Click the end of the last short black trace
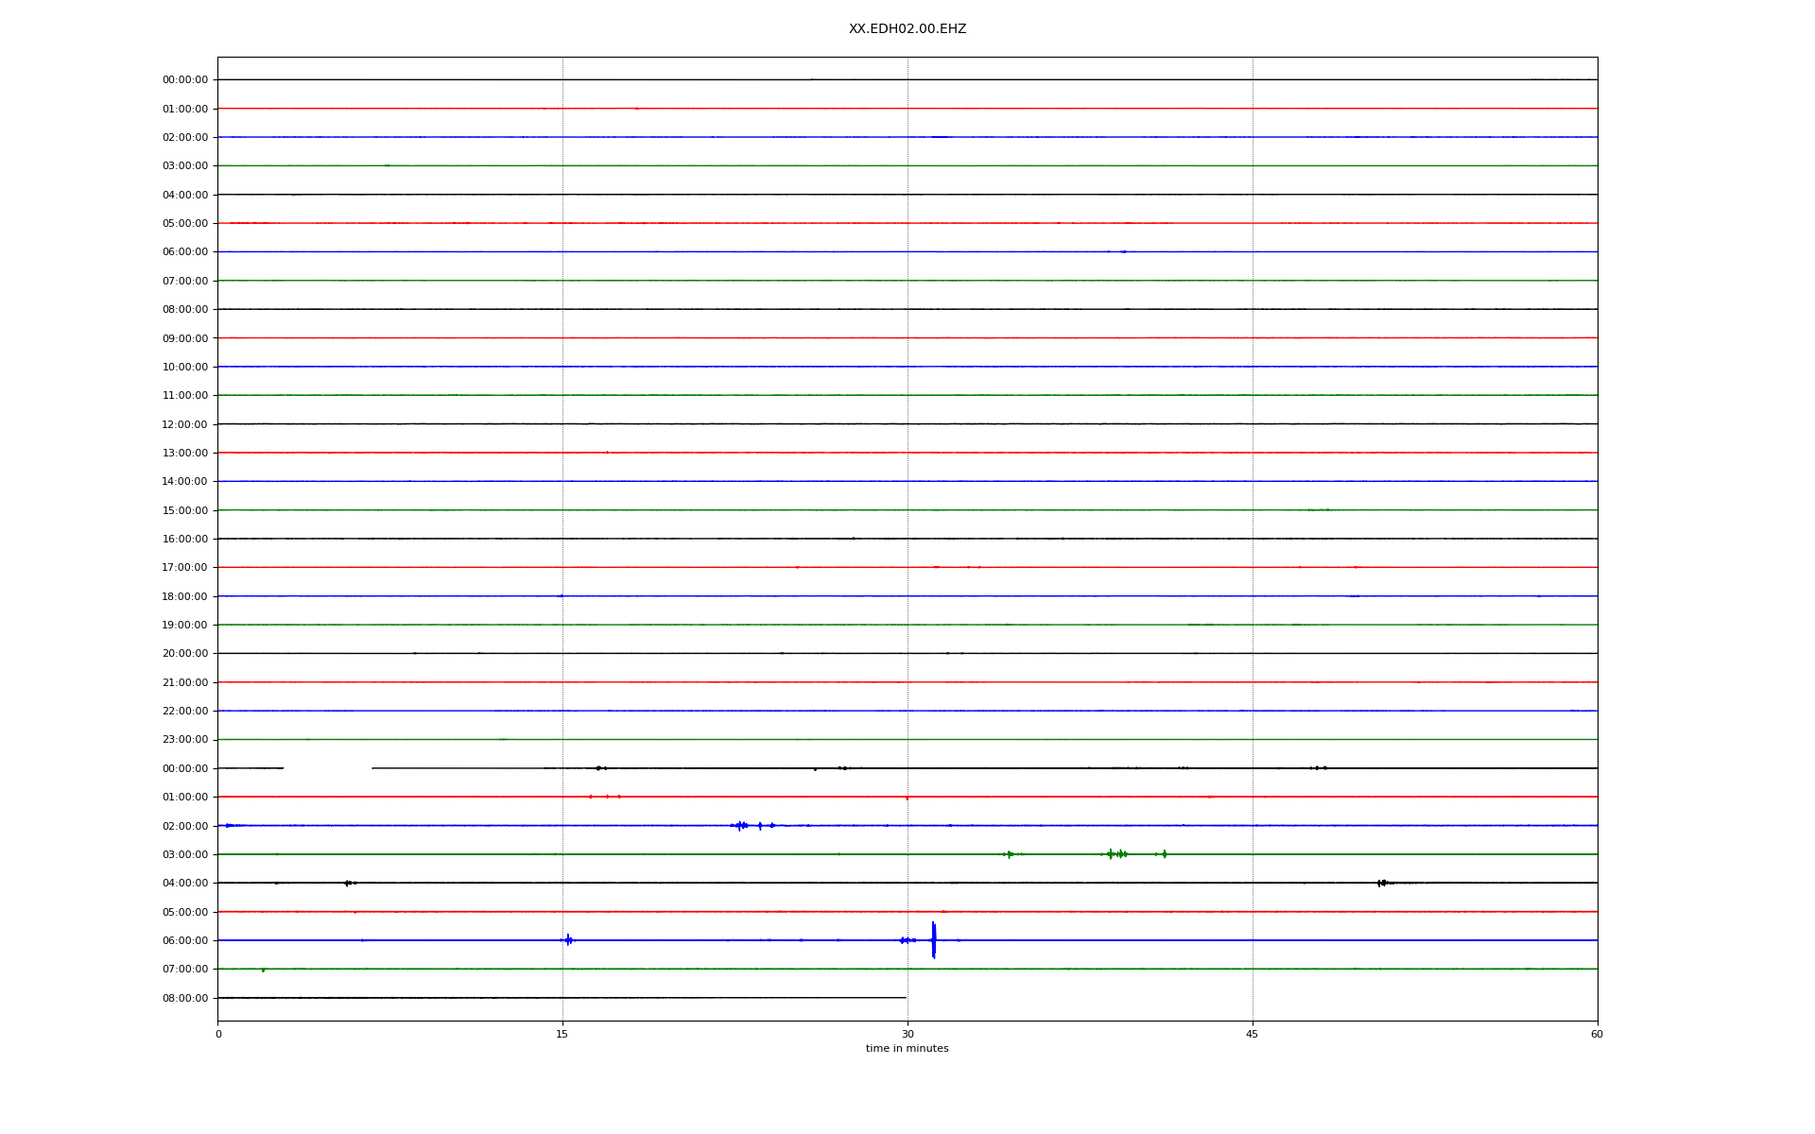1815x1134 pixels. tap(905, 997)
